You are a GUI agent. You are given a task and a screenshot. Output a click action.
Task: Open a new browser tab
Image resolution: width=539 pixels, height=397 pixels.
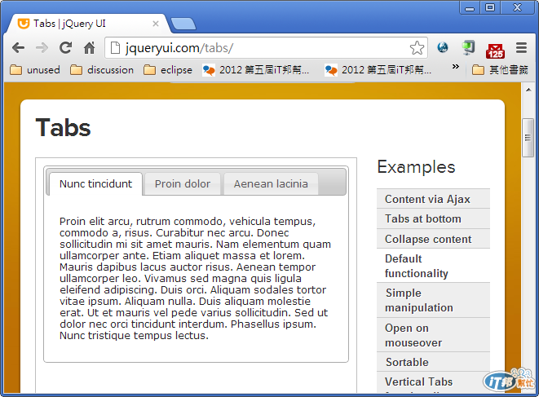[x=183, y=24]
